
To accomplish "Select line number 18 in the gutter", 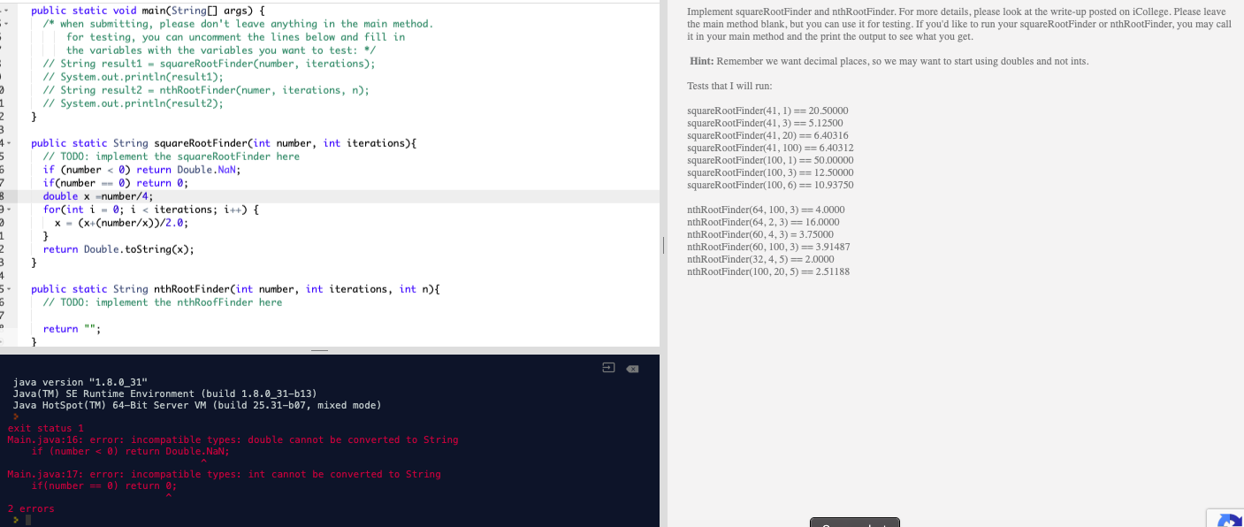I will click(4, 195).
